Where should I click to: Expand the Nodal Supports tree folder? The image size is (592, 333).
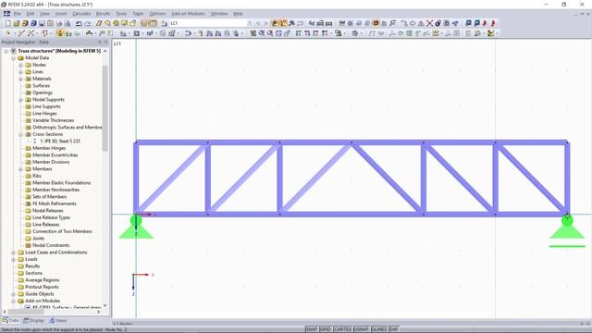[x=20, y=100]
